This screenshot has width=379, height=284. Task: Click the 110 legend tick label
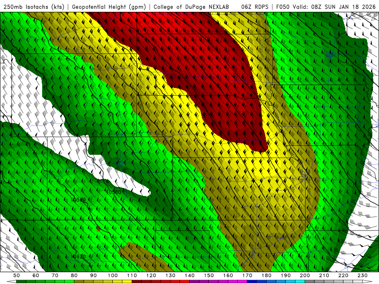[132, 275]
